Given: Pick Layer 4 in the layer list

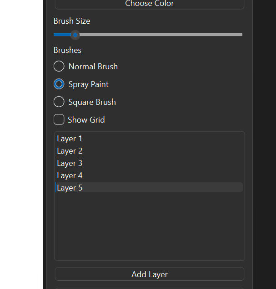Looking at the screenshot, I should (70, 175).
